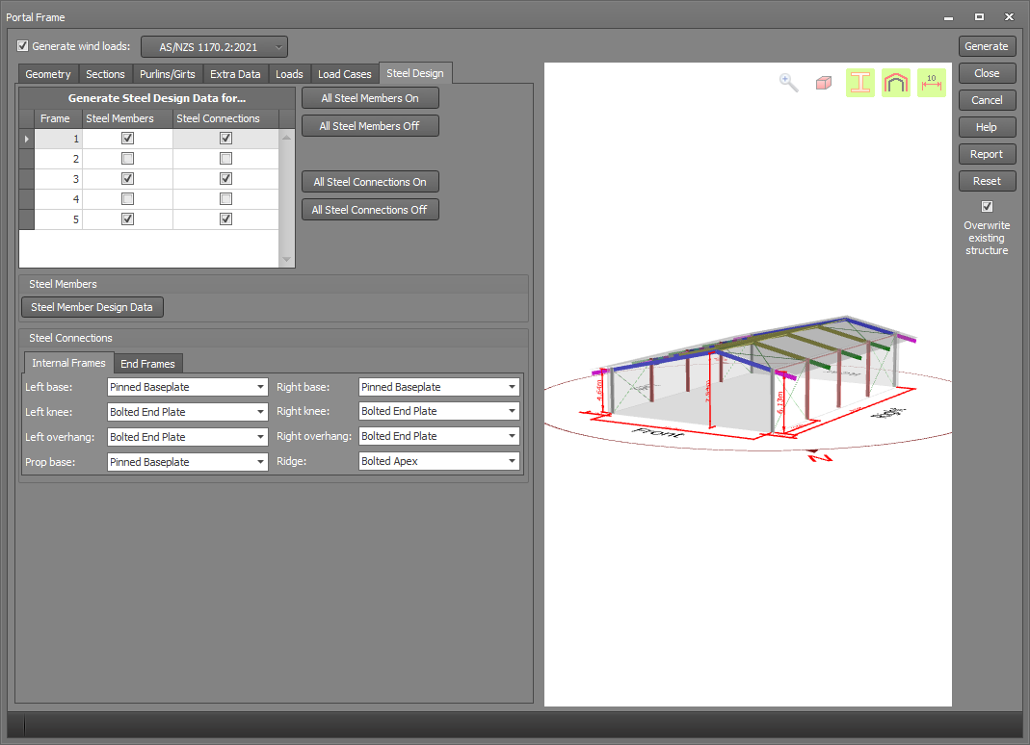Click All Steel Connections Off
This screenshot has width=1030, height=745.
[x=369, y=210]
